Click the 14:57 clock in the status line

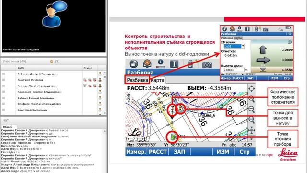[x=247, y=145]
